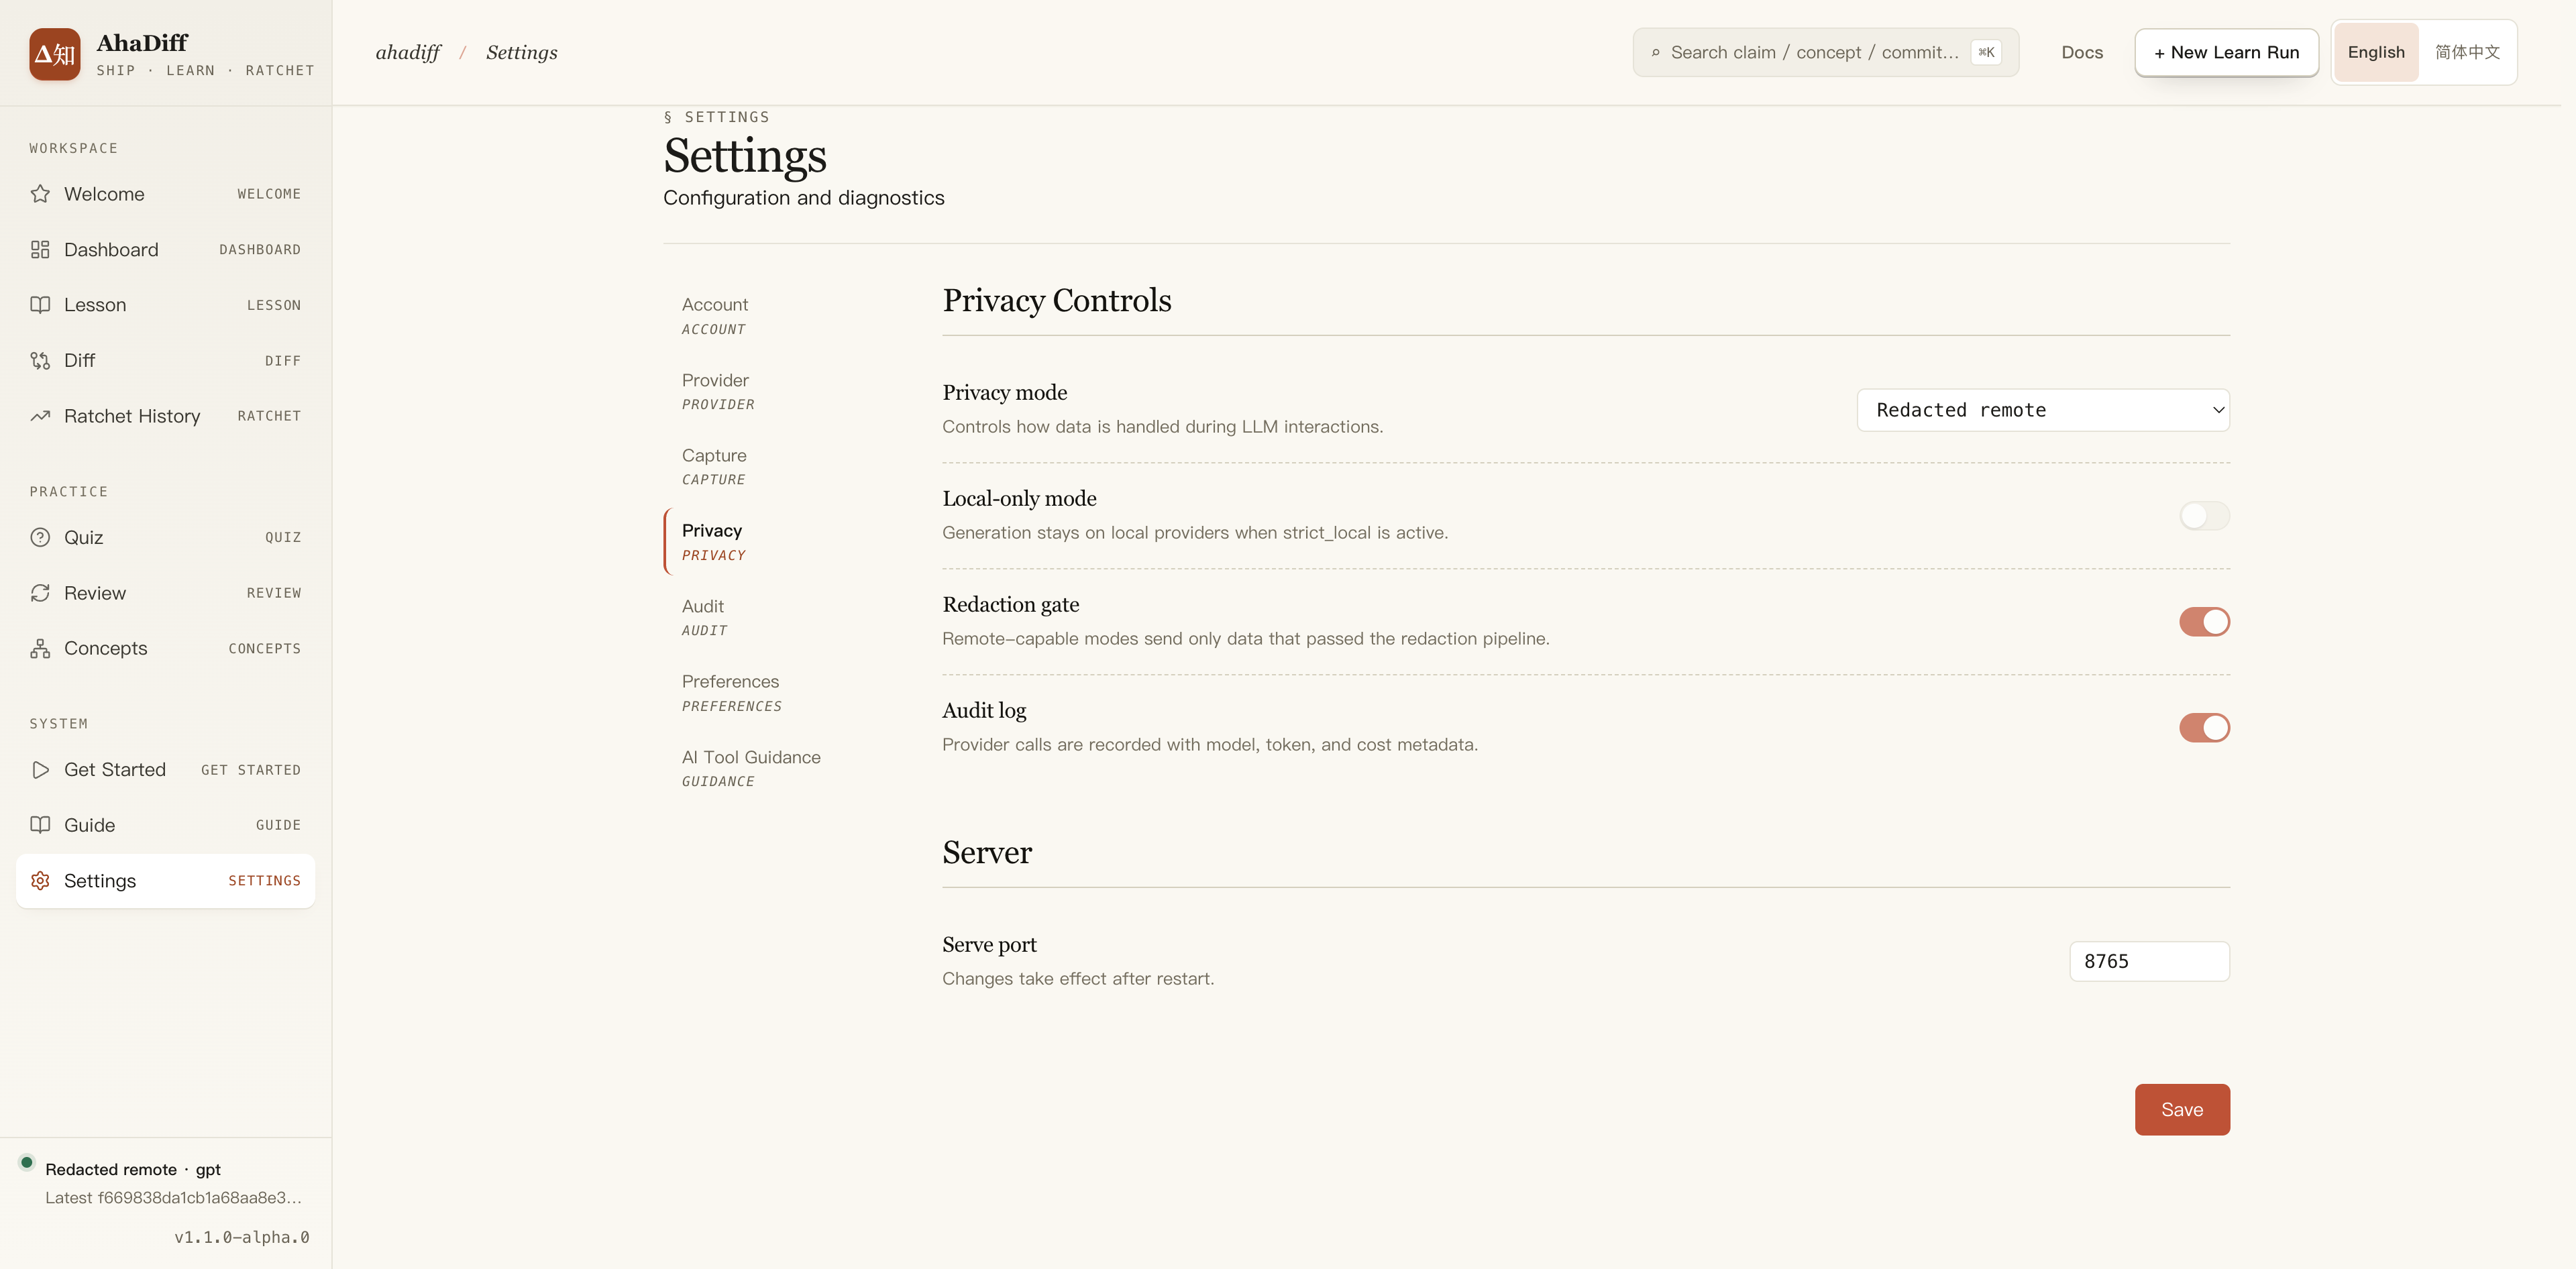The height and width of the screenshot is (1269, 2576).
Task: Open Welcome in the sidebar
Action: [165, 194]
